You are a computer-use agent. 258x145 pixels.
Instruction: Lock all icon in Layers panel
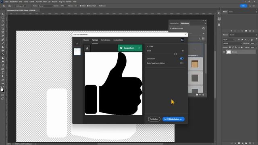pyautogui.click(x=241, y=48)
